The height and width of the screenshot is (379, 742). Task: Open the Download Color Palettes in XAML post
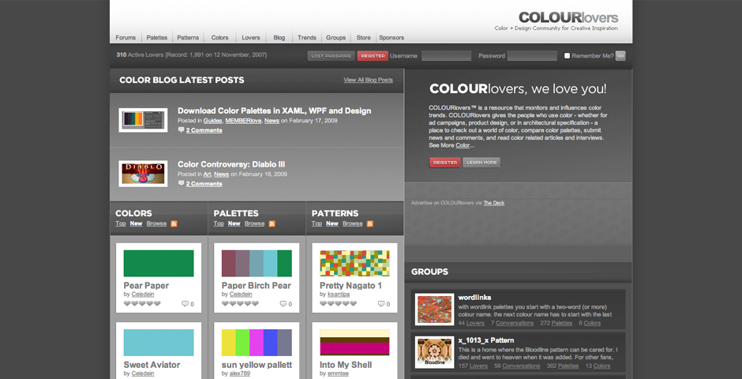[x=274, y=111]
